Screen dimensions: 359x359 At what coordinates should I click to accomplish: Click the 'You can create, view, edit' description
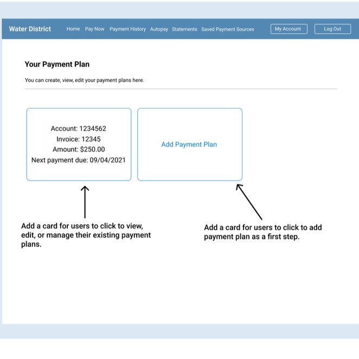pos(84,80)
